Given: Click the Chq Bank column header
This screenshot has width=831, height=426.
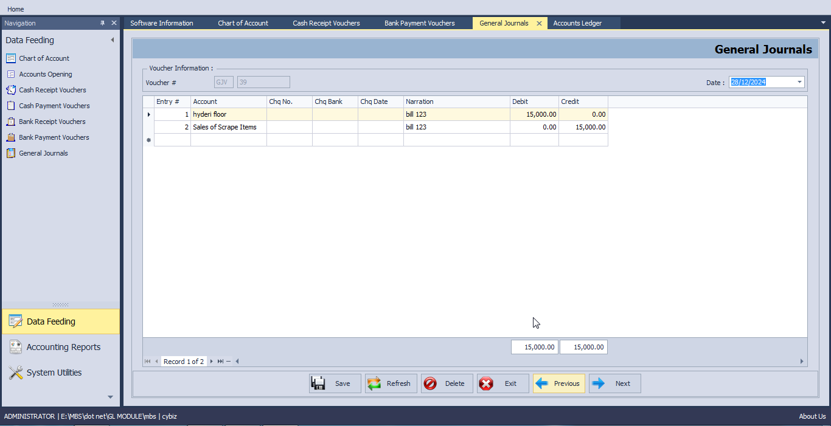Looking at the screenshot, I should (x=335, y=101).
